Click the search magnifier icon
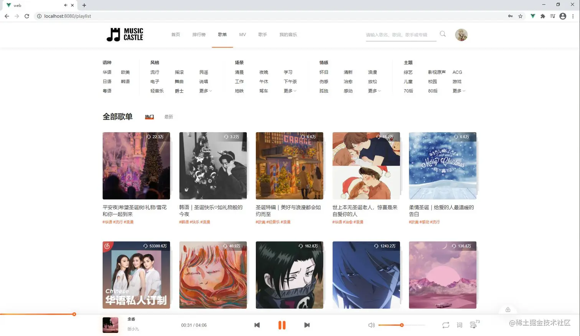The width and height of the screenshot is (580, 336). 443,34
